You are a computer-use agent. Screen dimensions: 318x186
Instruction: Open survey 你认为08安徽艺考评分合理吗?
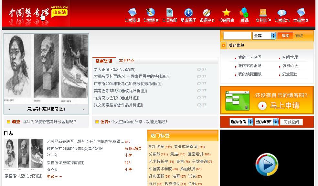[49, 122]
